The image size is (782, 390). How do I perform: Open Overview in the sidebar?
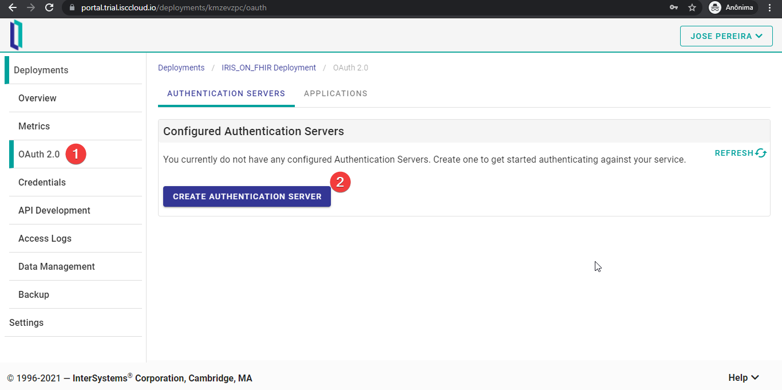[x=76, y=98]
